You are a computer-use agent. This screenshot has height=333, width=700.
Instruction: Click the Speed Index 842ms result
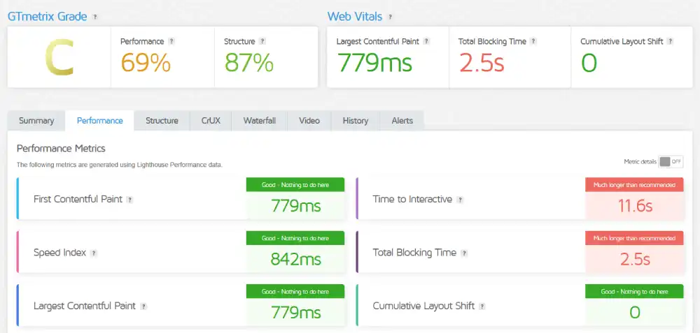tap(295, 260)
